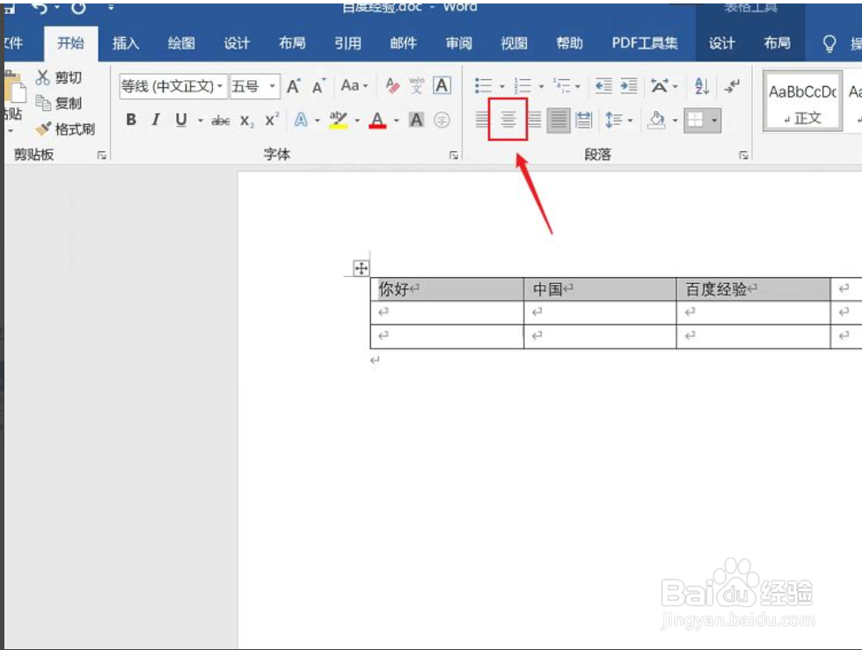Open the border styles dropdown
Screen dimensions: 862x650
(x=714, y=121)
